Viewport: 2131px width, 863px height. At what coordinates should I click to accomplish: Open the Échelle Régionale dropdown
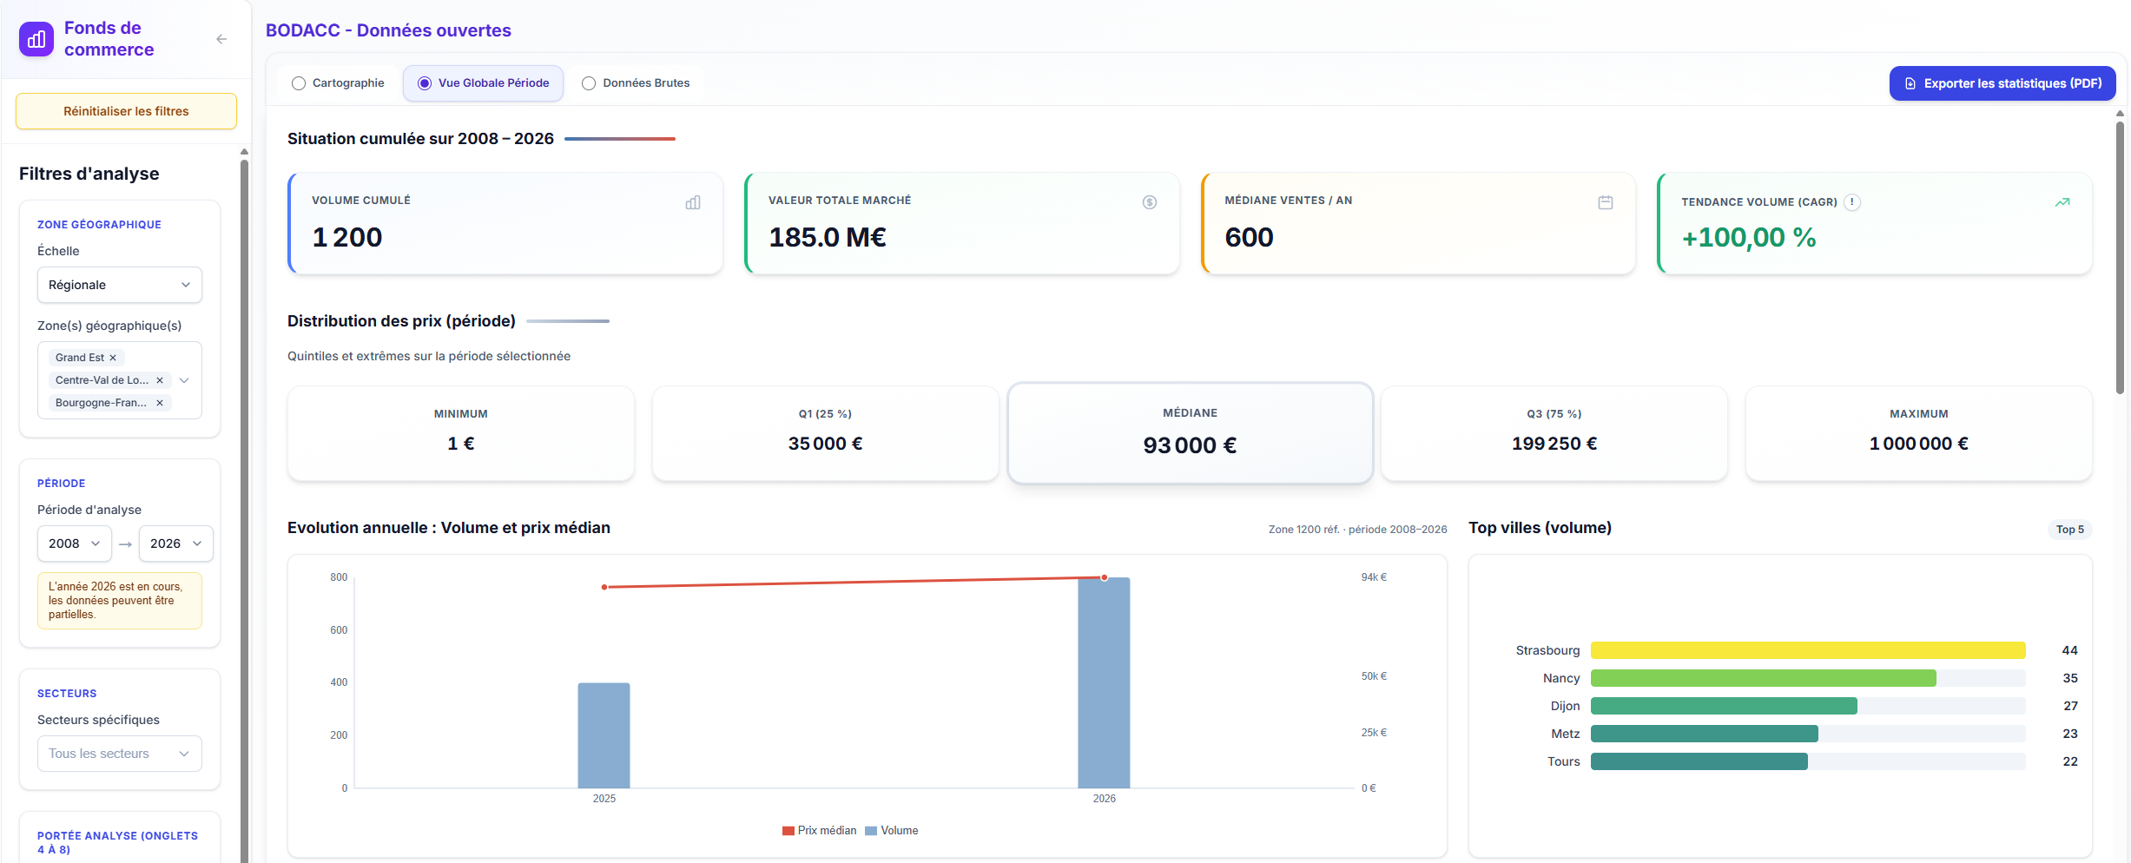(x=120, y=285)
